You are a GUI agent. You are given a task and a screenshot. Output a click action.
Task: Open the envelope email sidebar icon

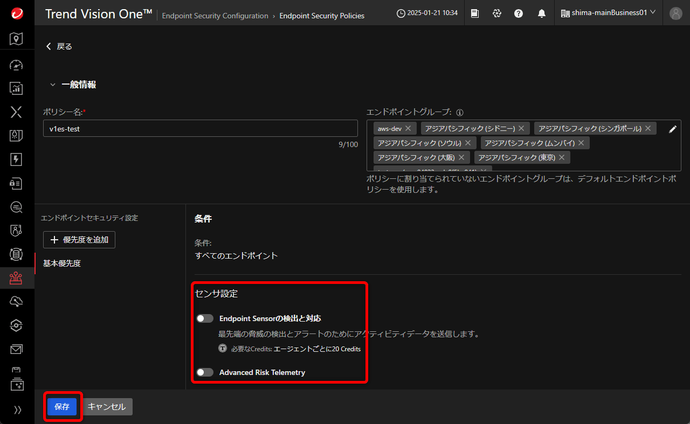pos(17,350)
